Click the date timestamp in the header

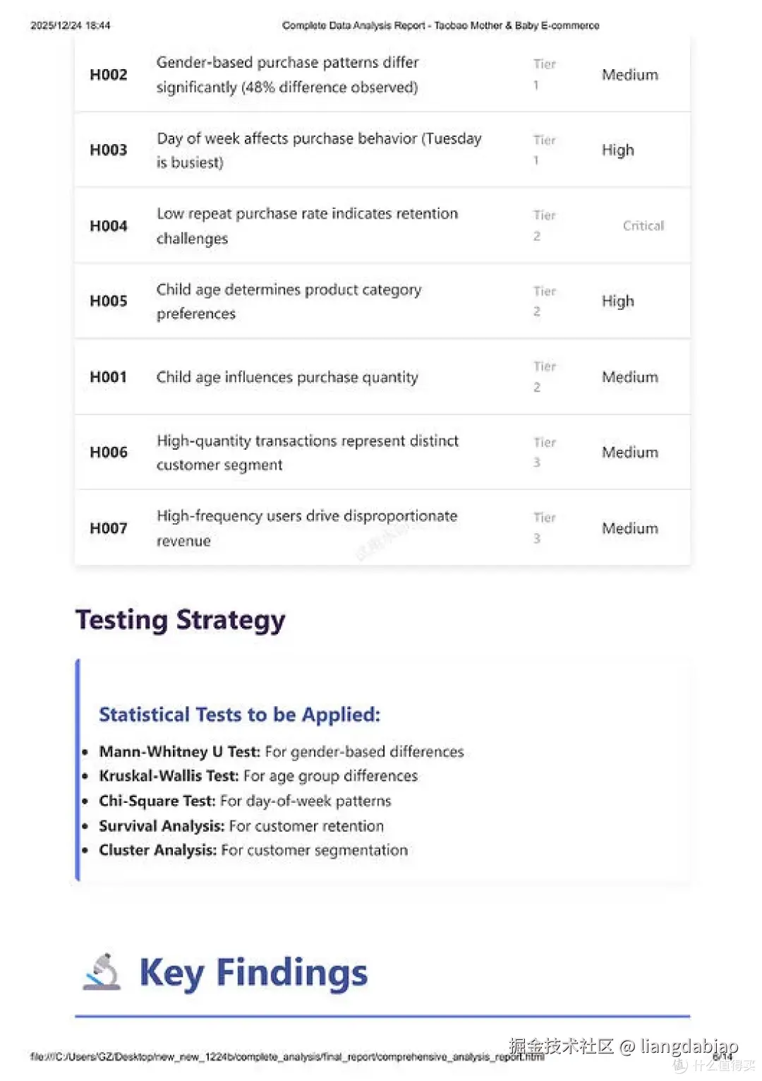pyautogui.click(x=71, y=25)
